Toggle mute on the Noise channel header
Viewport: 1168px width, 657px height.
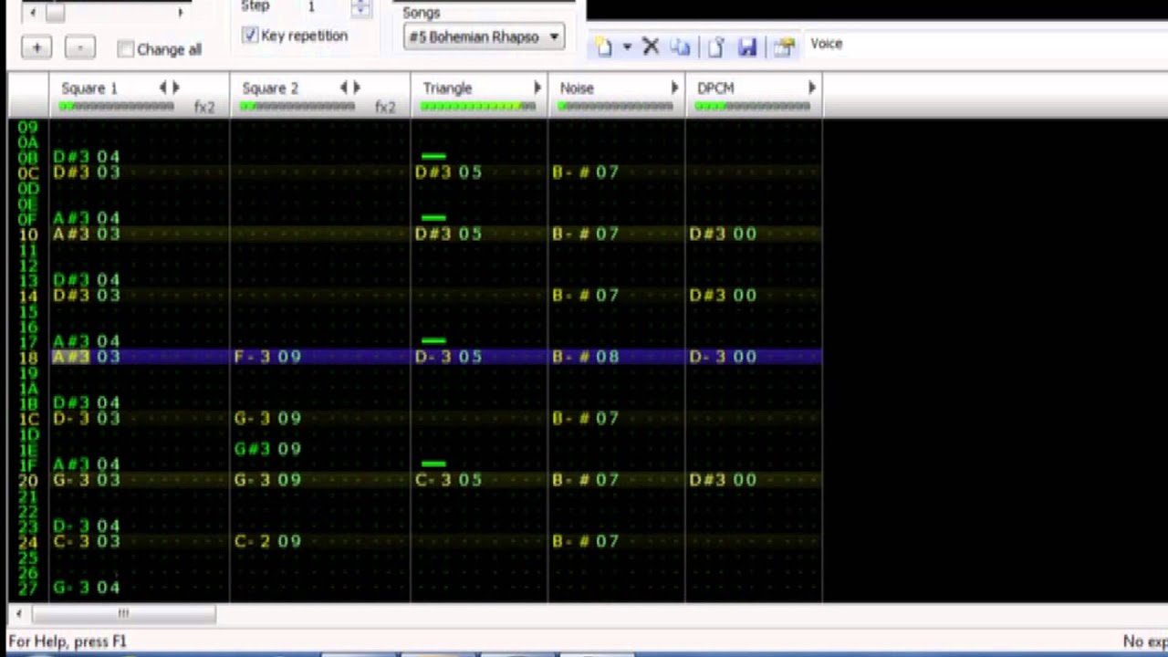(x=577, y=89)
